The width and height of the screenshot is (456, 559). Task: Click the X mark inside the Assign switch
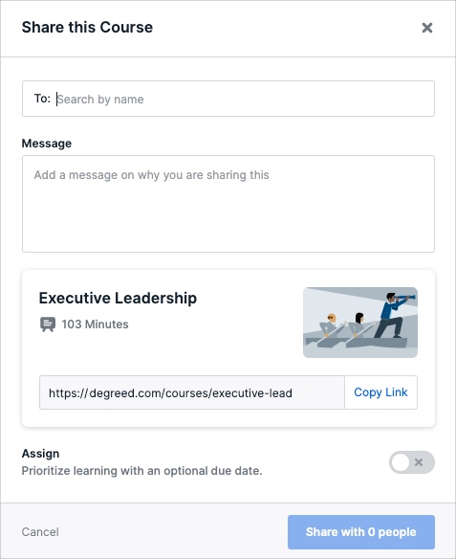419,462
